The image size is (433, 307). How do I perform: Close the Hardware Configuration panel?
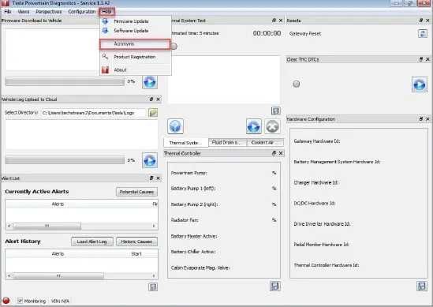pos(427,119)
